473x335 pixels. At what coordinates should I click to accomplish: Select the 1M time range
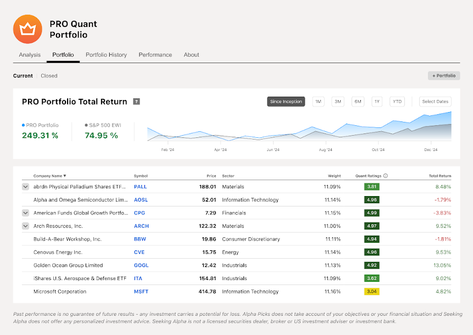[318, 102]
